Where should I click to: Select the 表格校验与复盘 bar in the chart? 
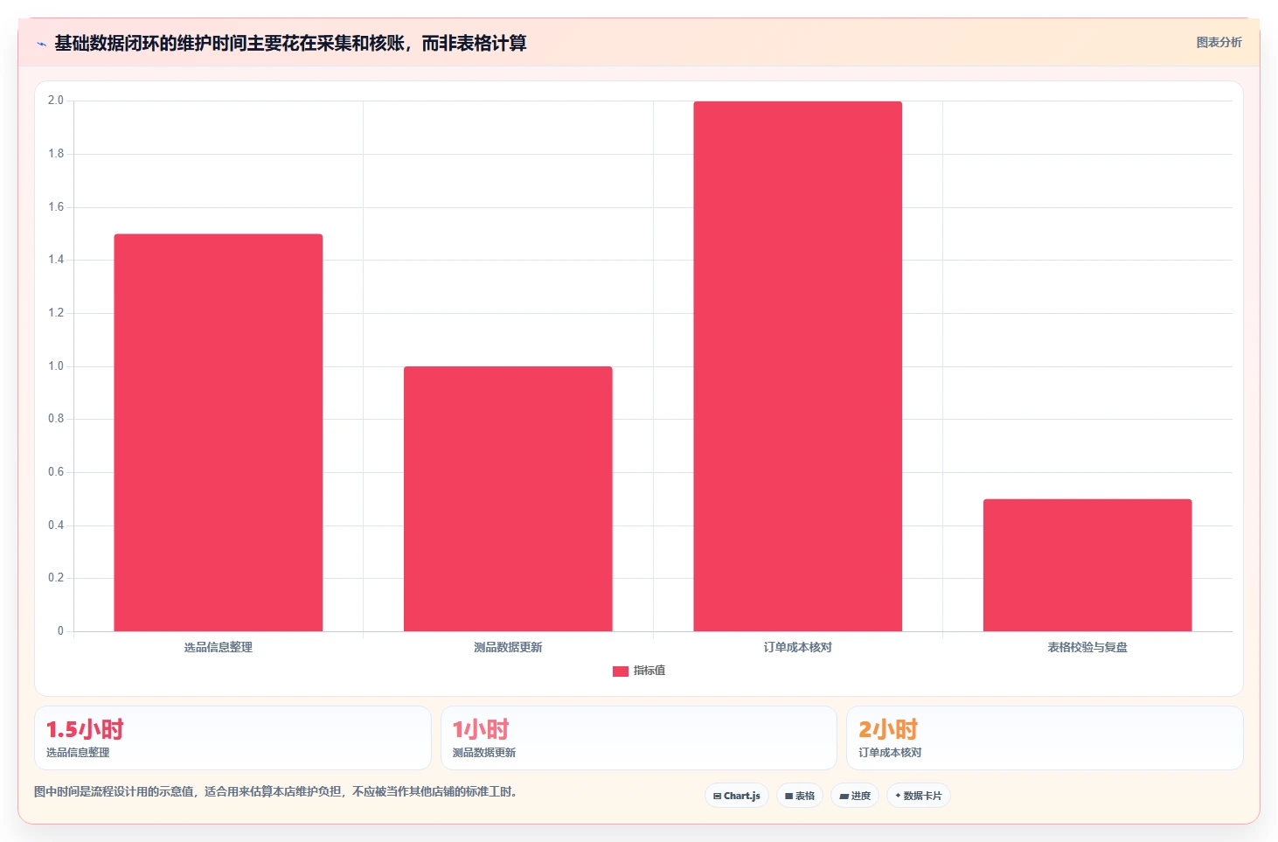1087,565
